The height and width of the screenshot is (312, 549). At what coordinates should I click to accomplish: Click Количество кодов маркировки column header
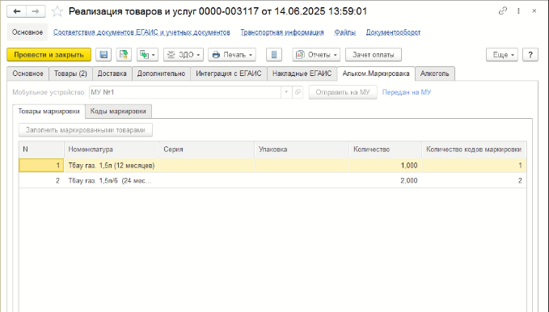pos(474,150)
